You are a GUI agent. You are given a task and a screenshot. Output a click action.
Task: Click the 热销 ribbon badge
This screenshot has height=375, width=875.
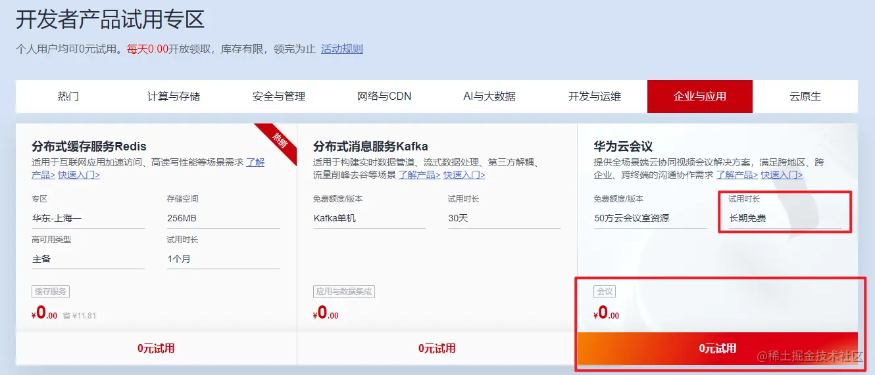(279, 141)
